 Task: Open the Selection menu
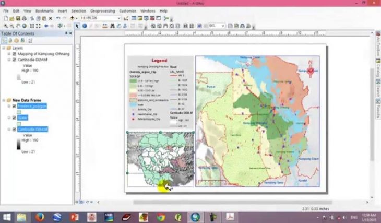(78, 11)
